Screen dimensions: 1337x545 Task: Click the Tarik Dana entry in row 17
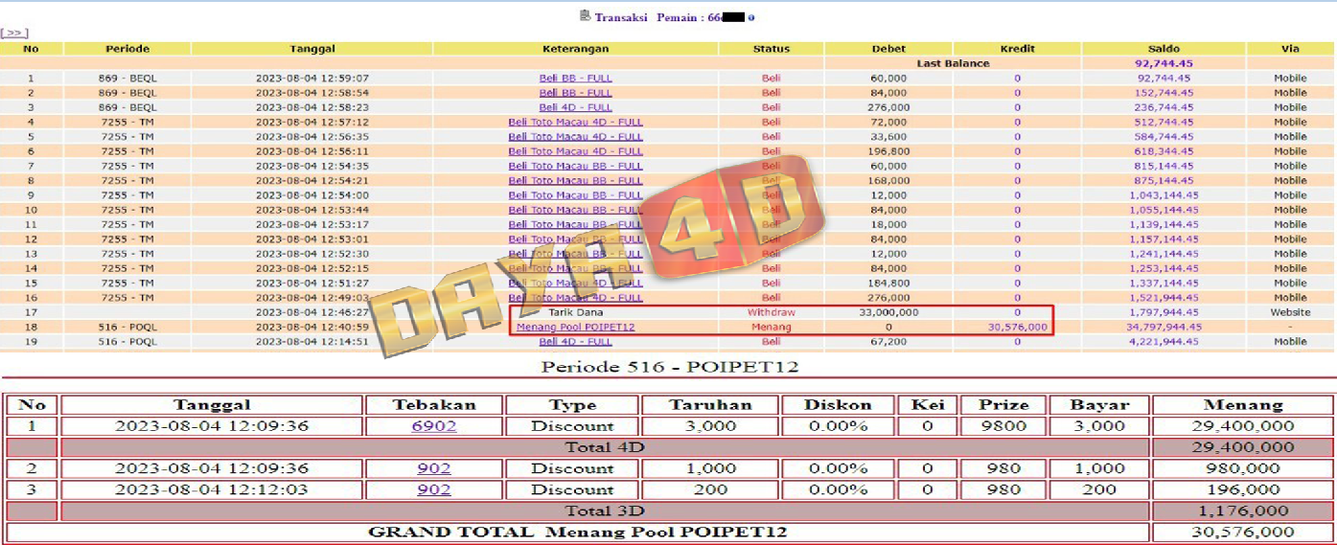575,312
